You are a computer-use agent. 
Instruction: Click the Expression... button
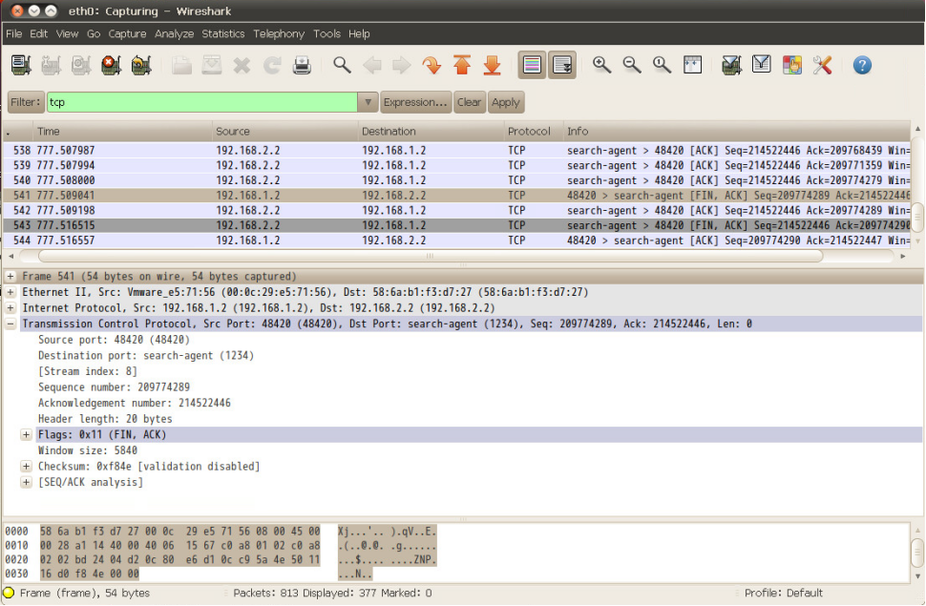(x=415, y=102)
